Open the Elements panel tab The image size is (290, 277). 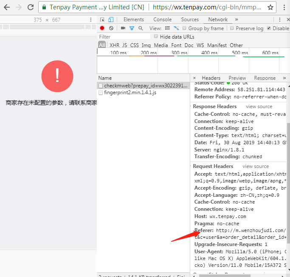133,20
